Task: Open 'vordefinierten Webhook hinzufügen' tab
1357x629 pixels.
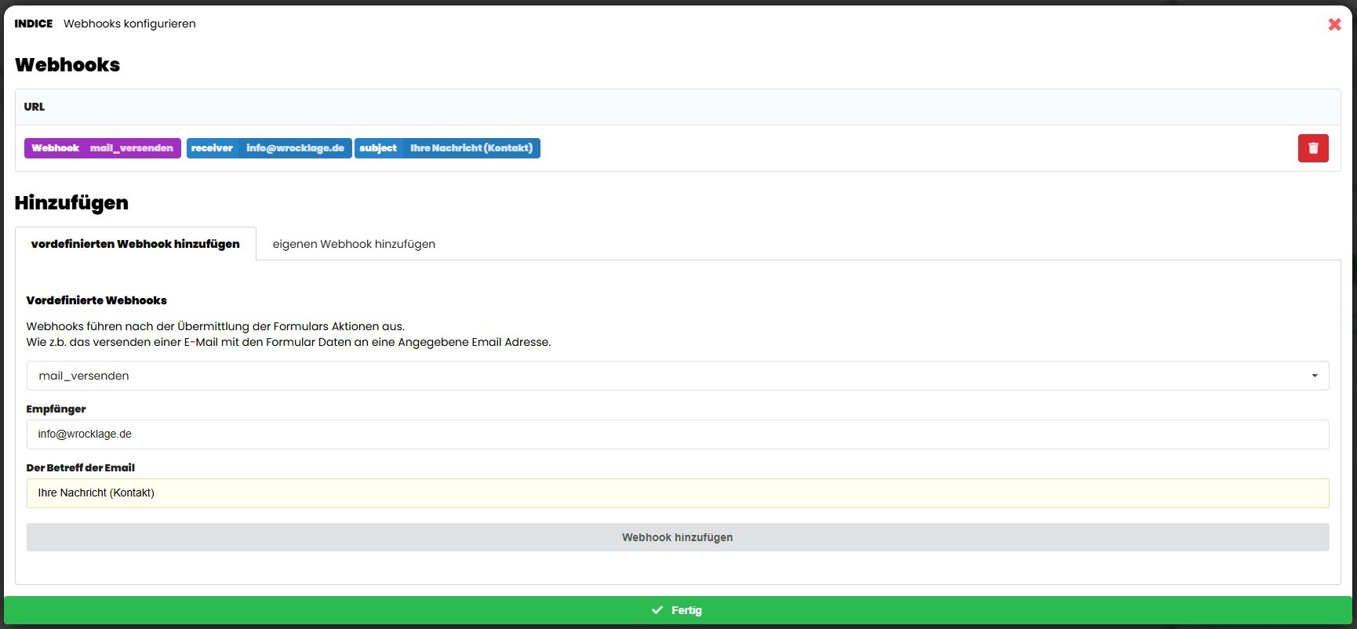Action: [x=136, y=244]
